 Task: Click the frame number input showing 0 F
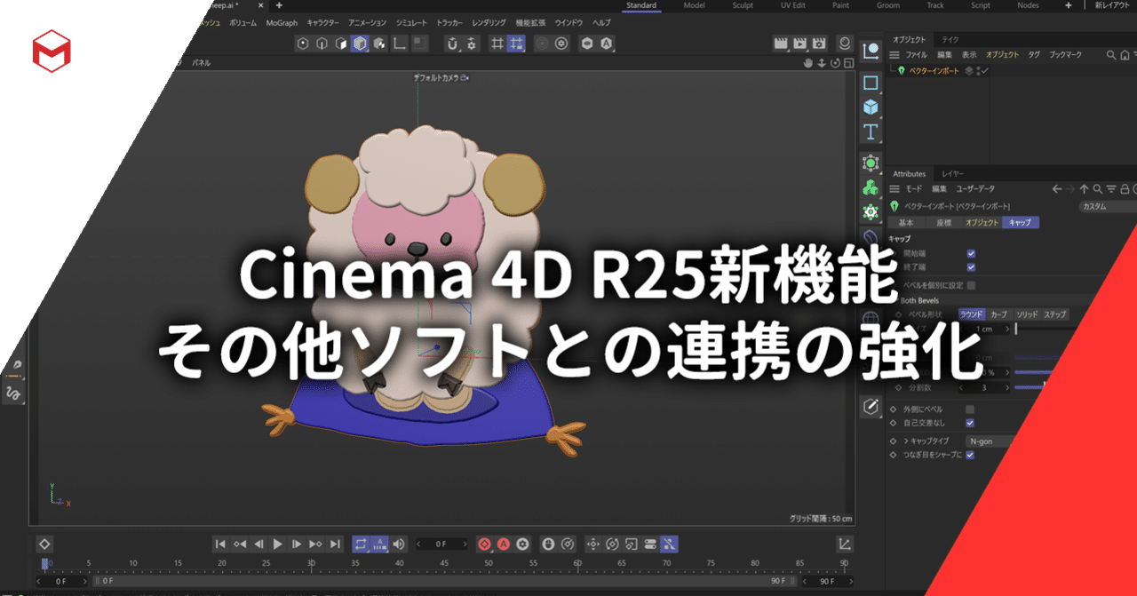441,544
